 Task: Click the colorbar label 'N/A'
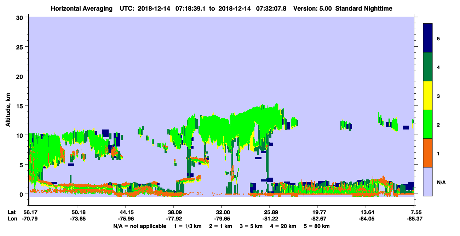[441, 182]
